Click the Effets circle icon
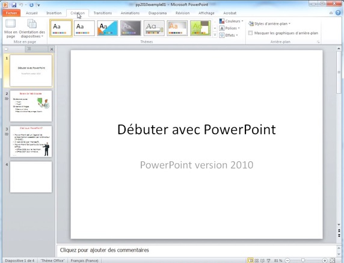The width and height of the screenshot is (344, 263). pyautogui.click(x=222, y=35)
